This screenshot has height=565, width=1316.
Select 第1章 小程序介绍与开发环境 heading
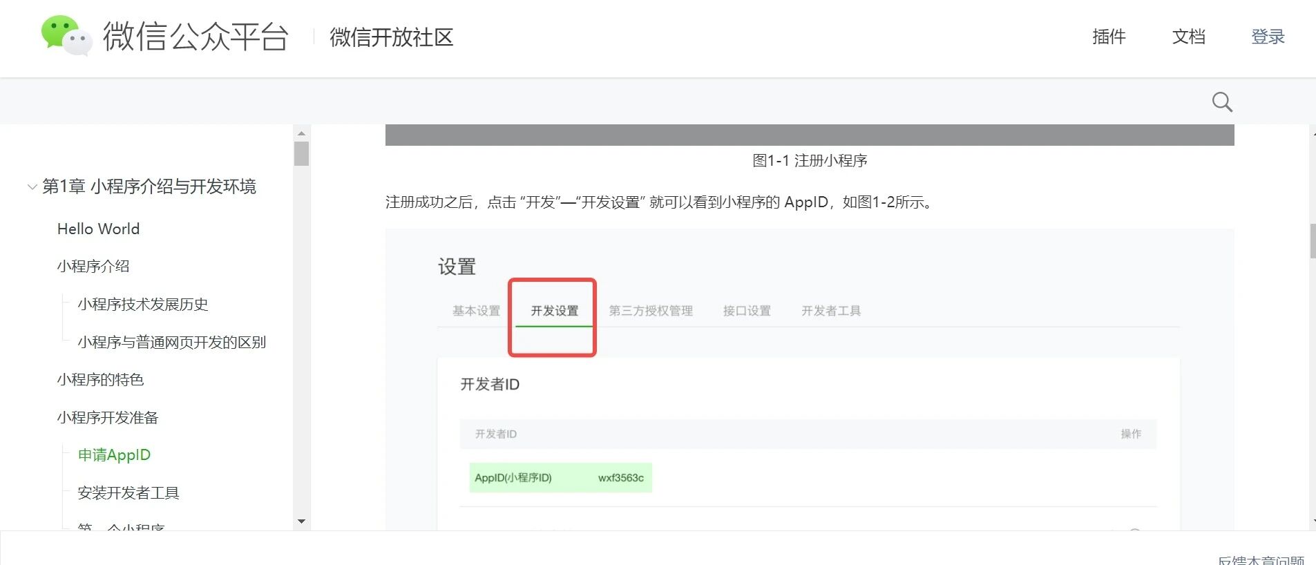pyautogui.click(x=149, y=186)
